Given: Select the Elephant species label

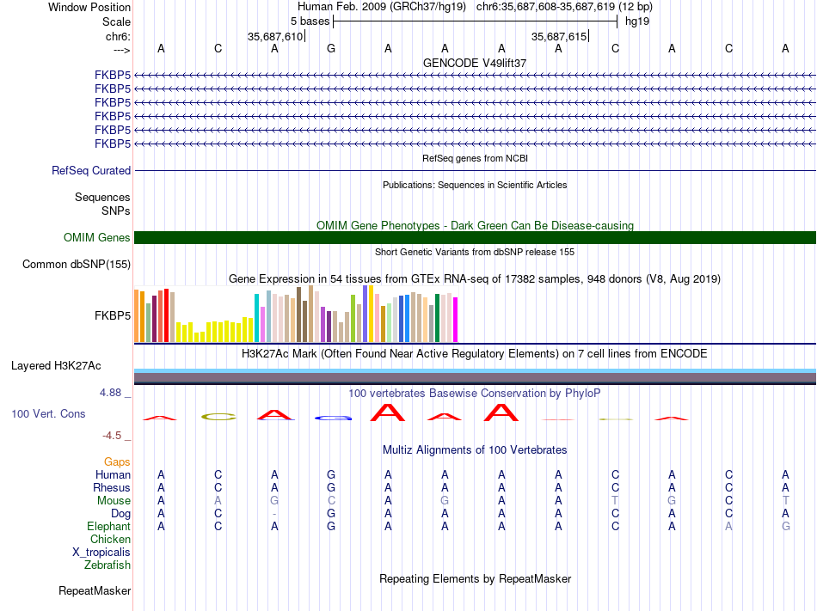Looking at the screenshot, I should (108, 526).
